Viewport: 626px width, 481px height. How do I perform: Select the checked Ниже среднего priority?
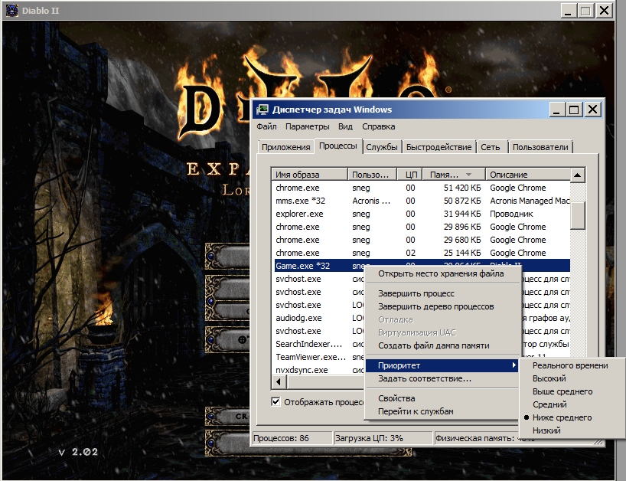pos(562,417)
